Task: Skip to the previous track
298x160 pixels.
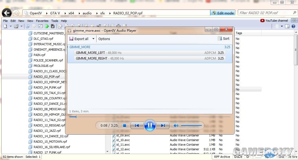Action: [137, 125]
